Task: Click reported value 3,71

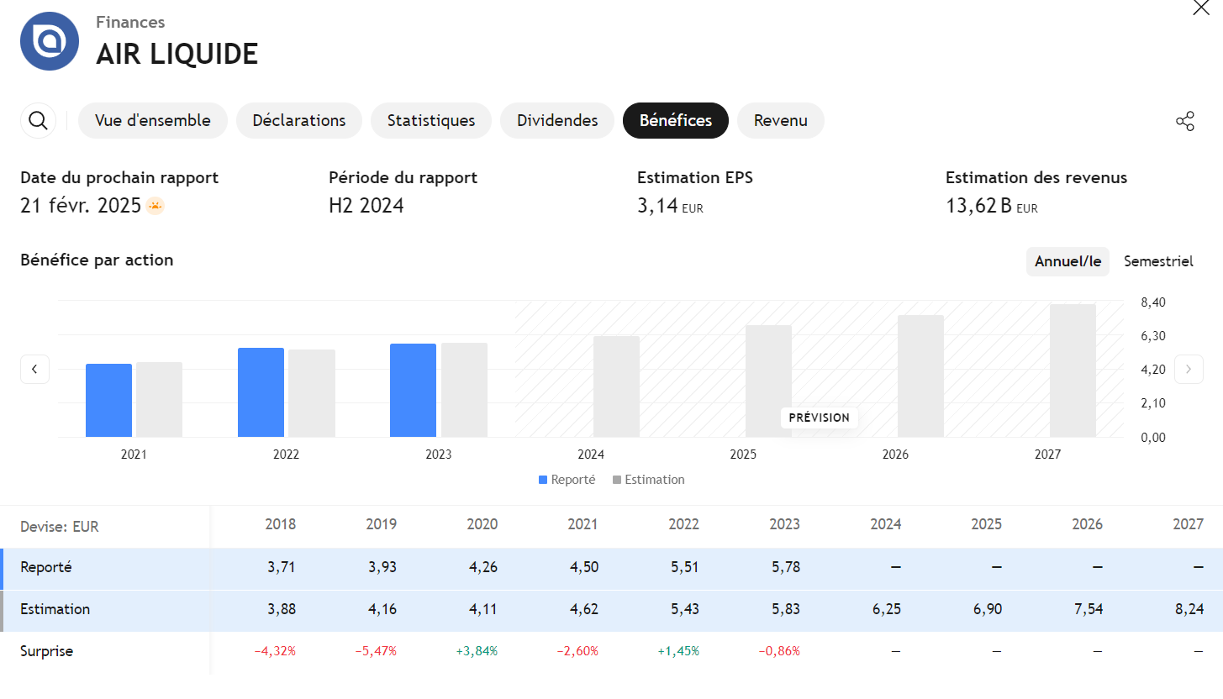Action: 282,567
